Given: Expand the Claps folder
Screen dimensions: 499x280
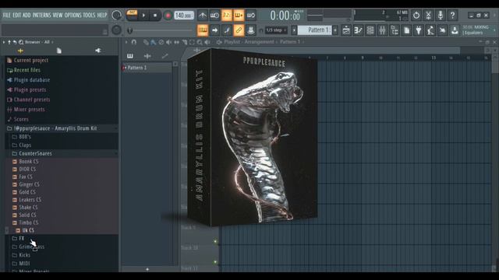Looking at the screenshot, I should (22, 145).
